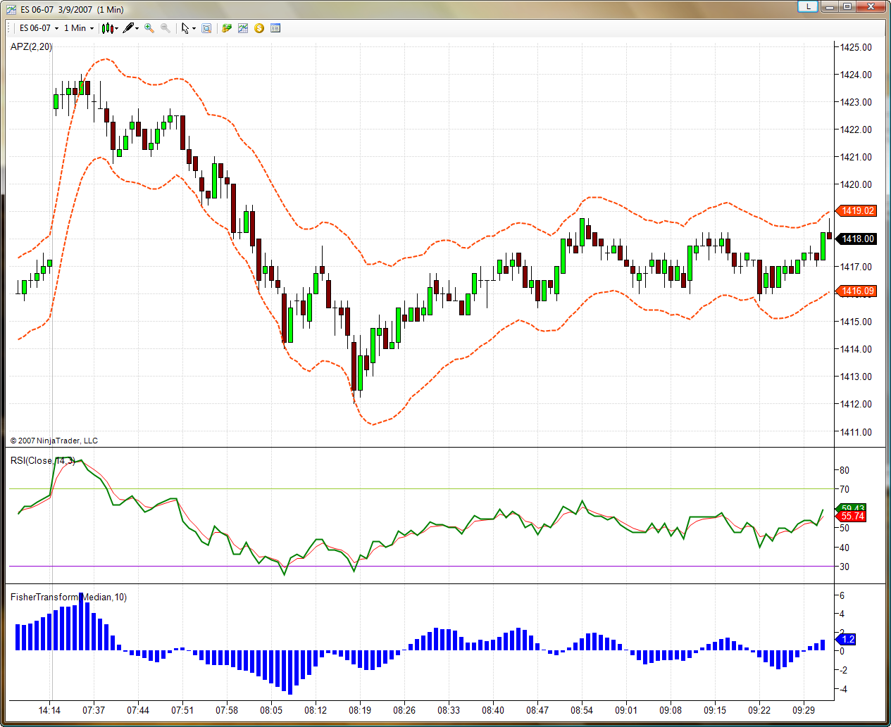Click the L link button in title bar
Viewport: 891px width, 727px height.
(807, 6)
